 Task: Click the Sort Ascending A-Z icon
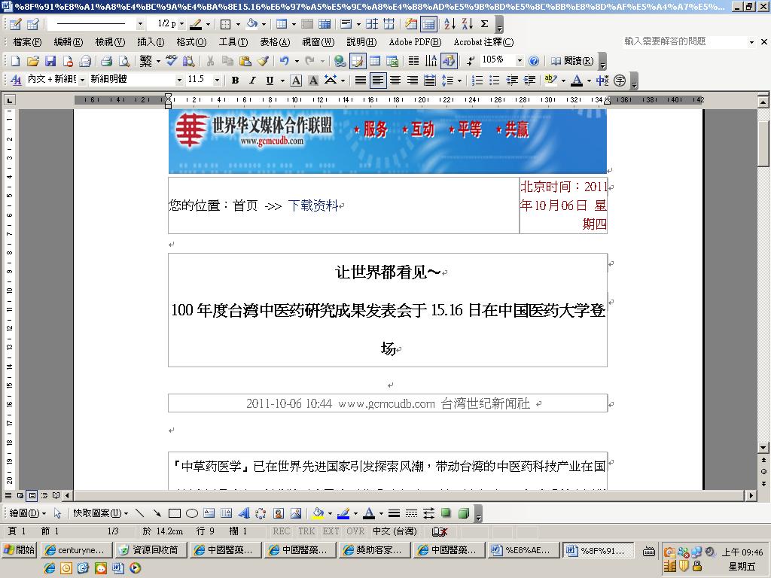(x=449, y=23)
